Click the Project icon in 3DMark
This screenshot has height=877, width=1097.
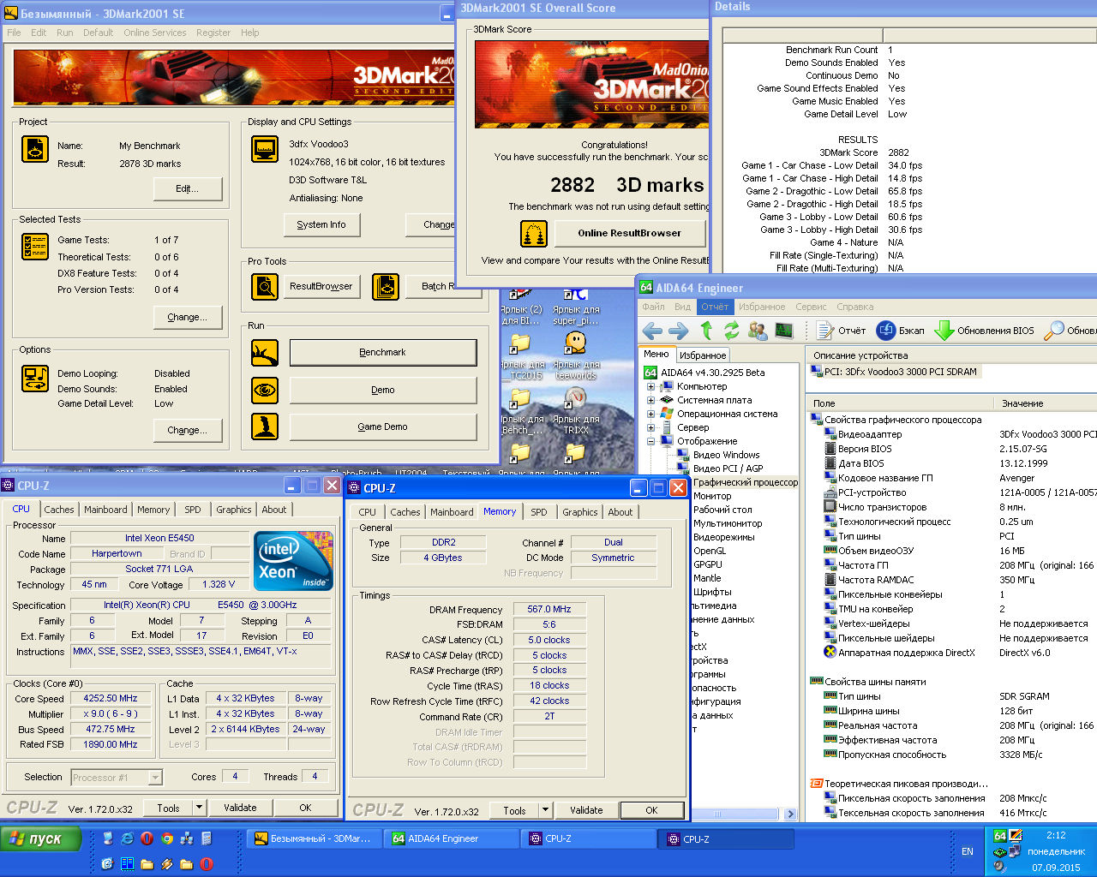[35, 149]
